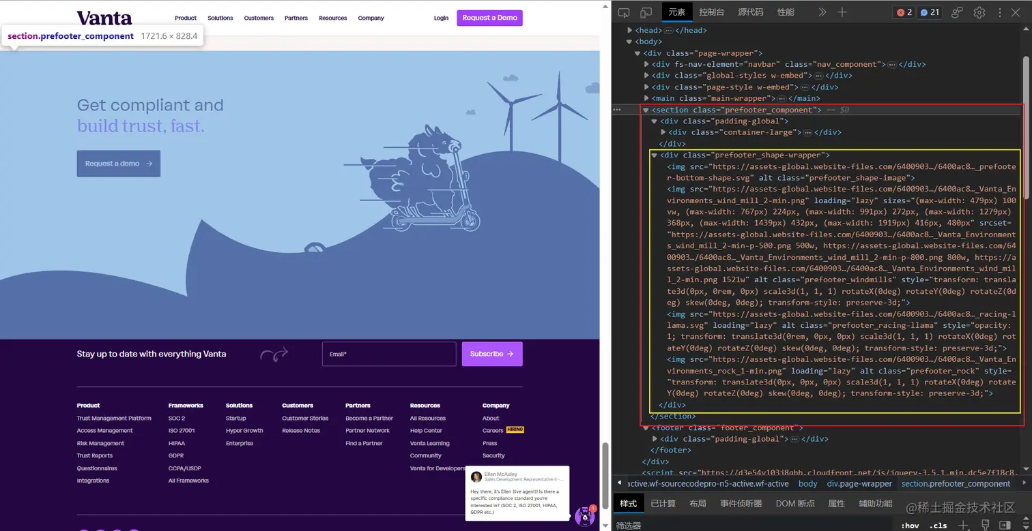The width and height of the screenshot is (1032, 531).
Task: Expand the page-style w-embed div
Action: tap(646, 87)
